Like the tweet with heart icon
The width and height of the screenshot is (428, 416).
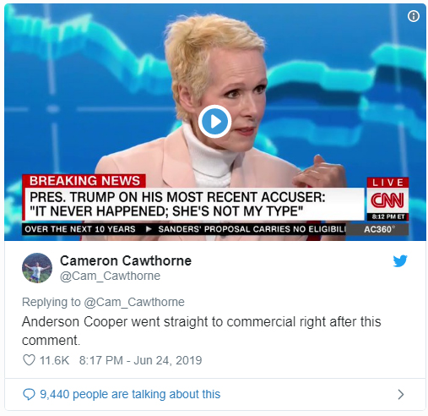point(29,360)
